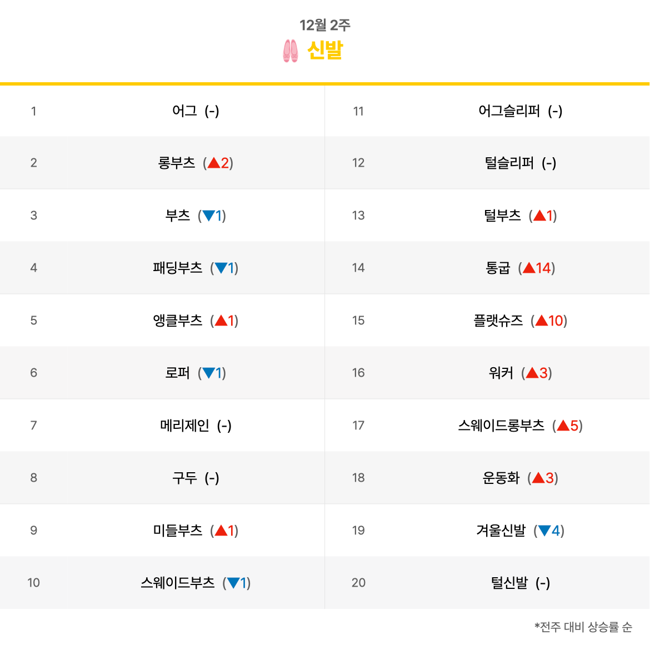Screen dimensions: 650x650
Task: Select the 메리제인 keyword
Action: coord(184,426)
